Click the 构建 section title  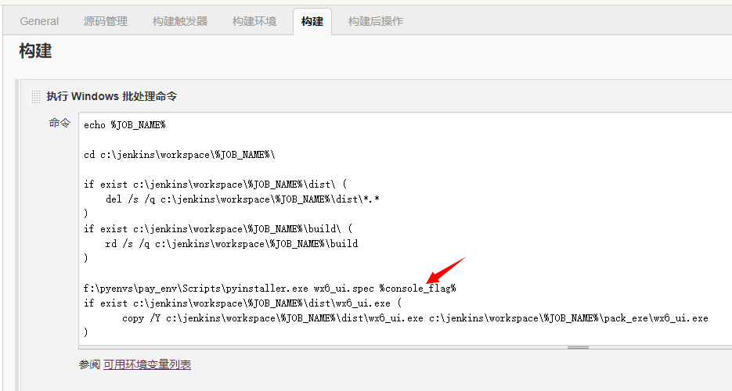point(35,51)
